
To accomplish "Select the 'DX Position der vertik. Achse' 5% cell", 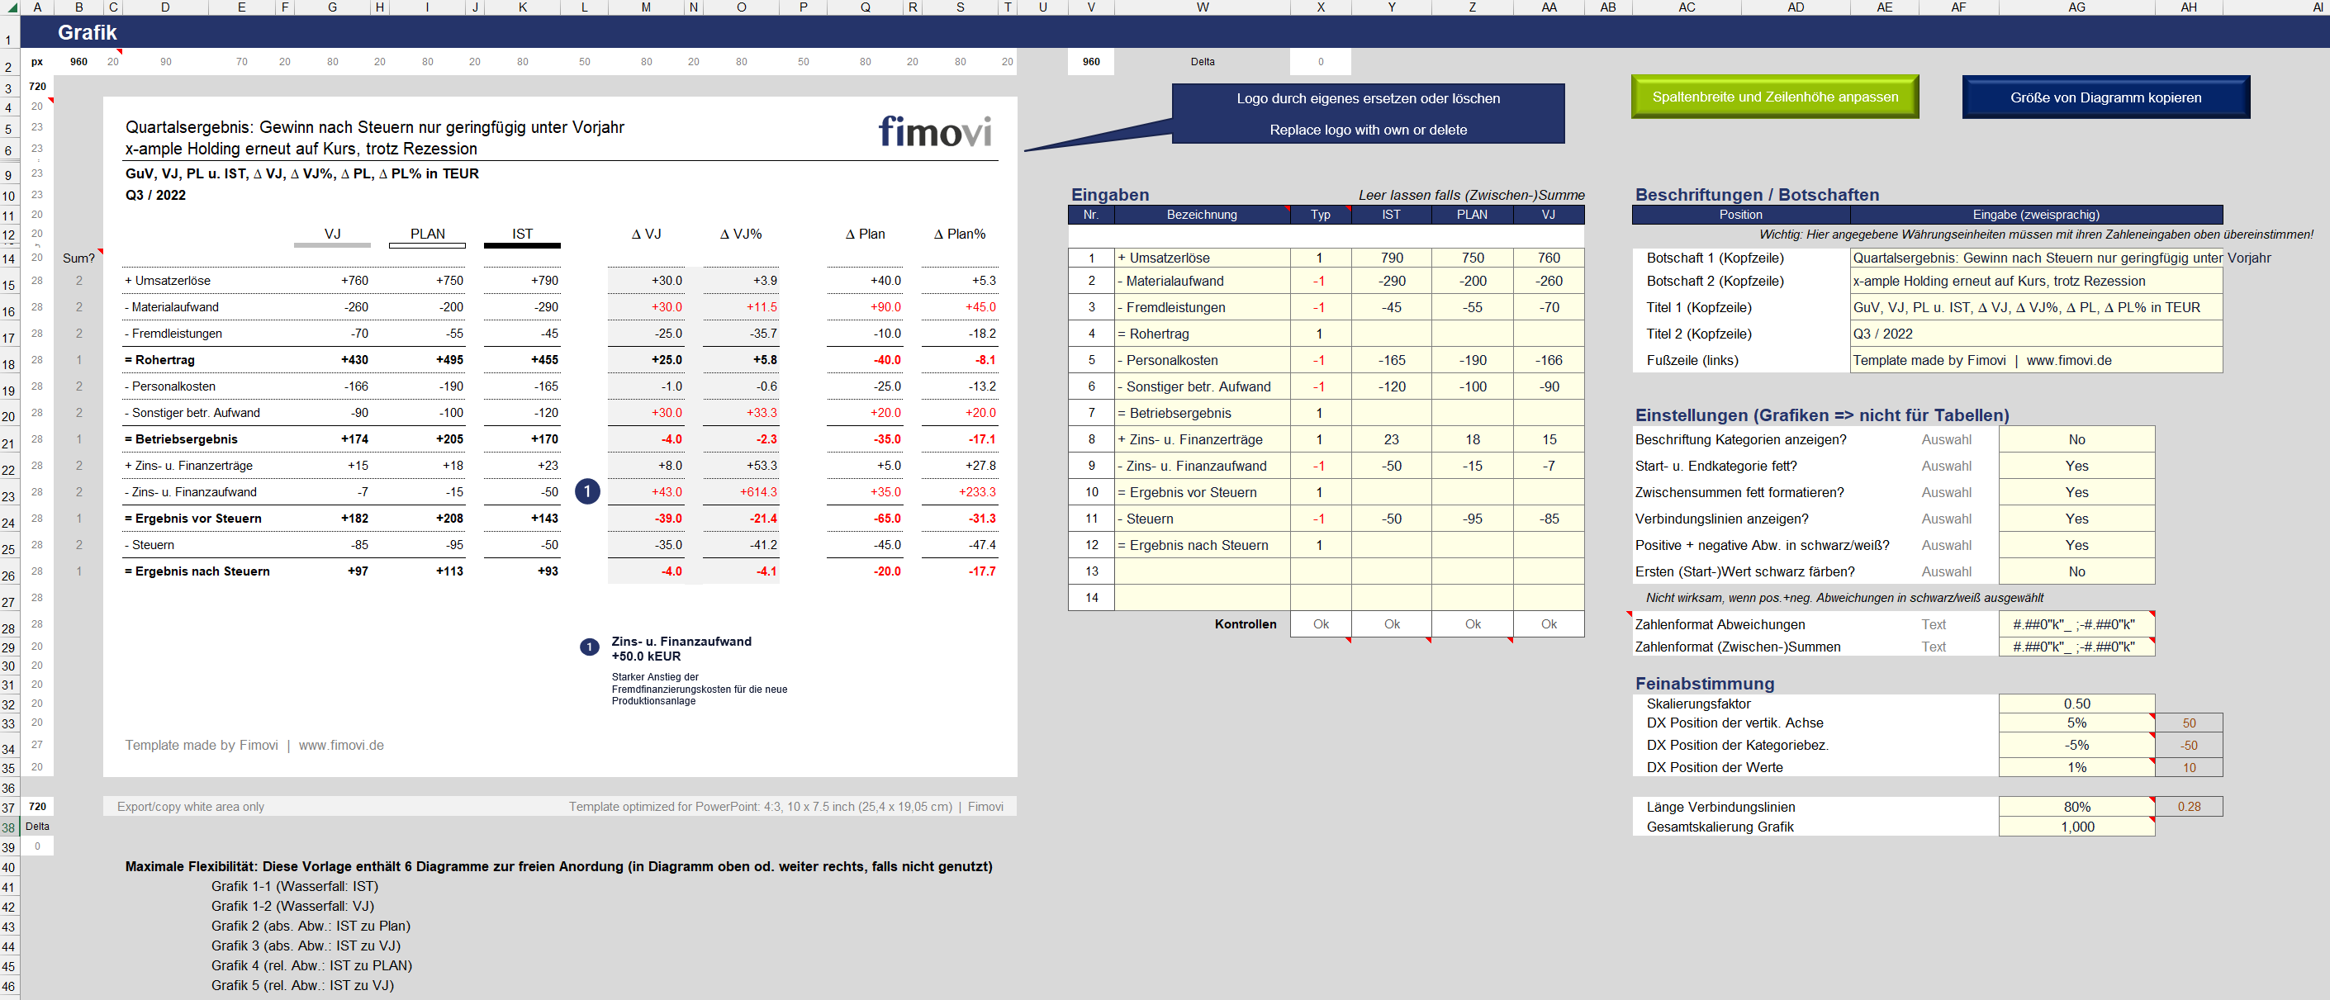I will [2076, 723].
